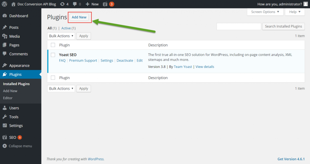Screen dimensions: 310x164
Task: Click the Appearance paintbrush icon
Action: point(5,65)
